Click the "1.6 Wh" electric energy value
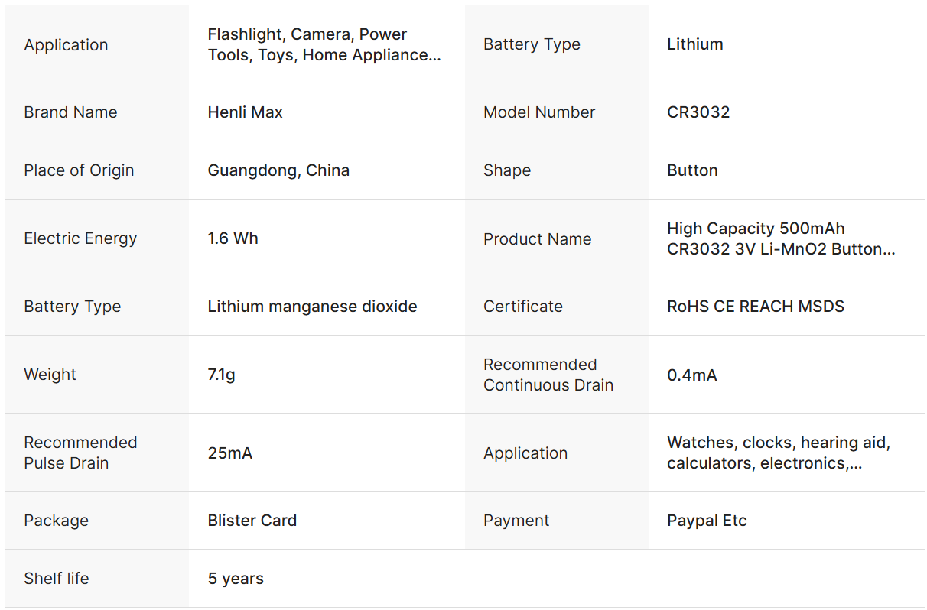 coord(233,238)
